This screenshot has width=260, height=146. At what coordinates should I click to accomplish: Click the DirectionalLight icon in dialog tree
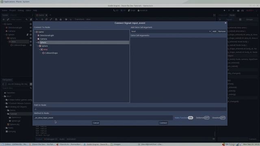coord(39,35)
